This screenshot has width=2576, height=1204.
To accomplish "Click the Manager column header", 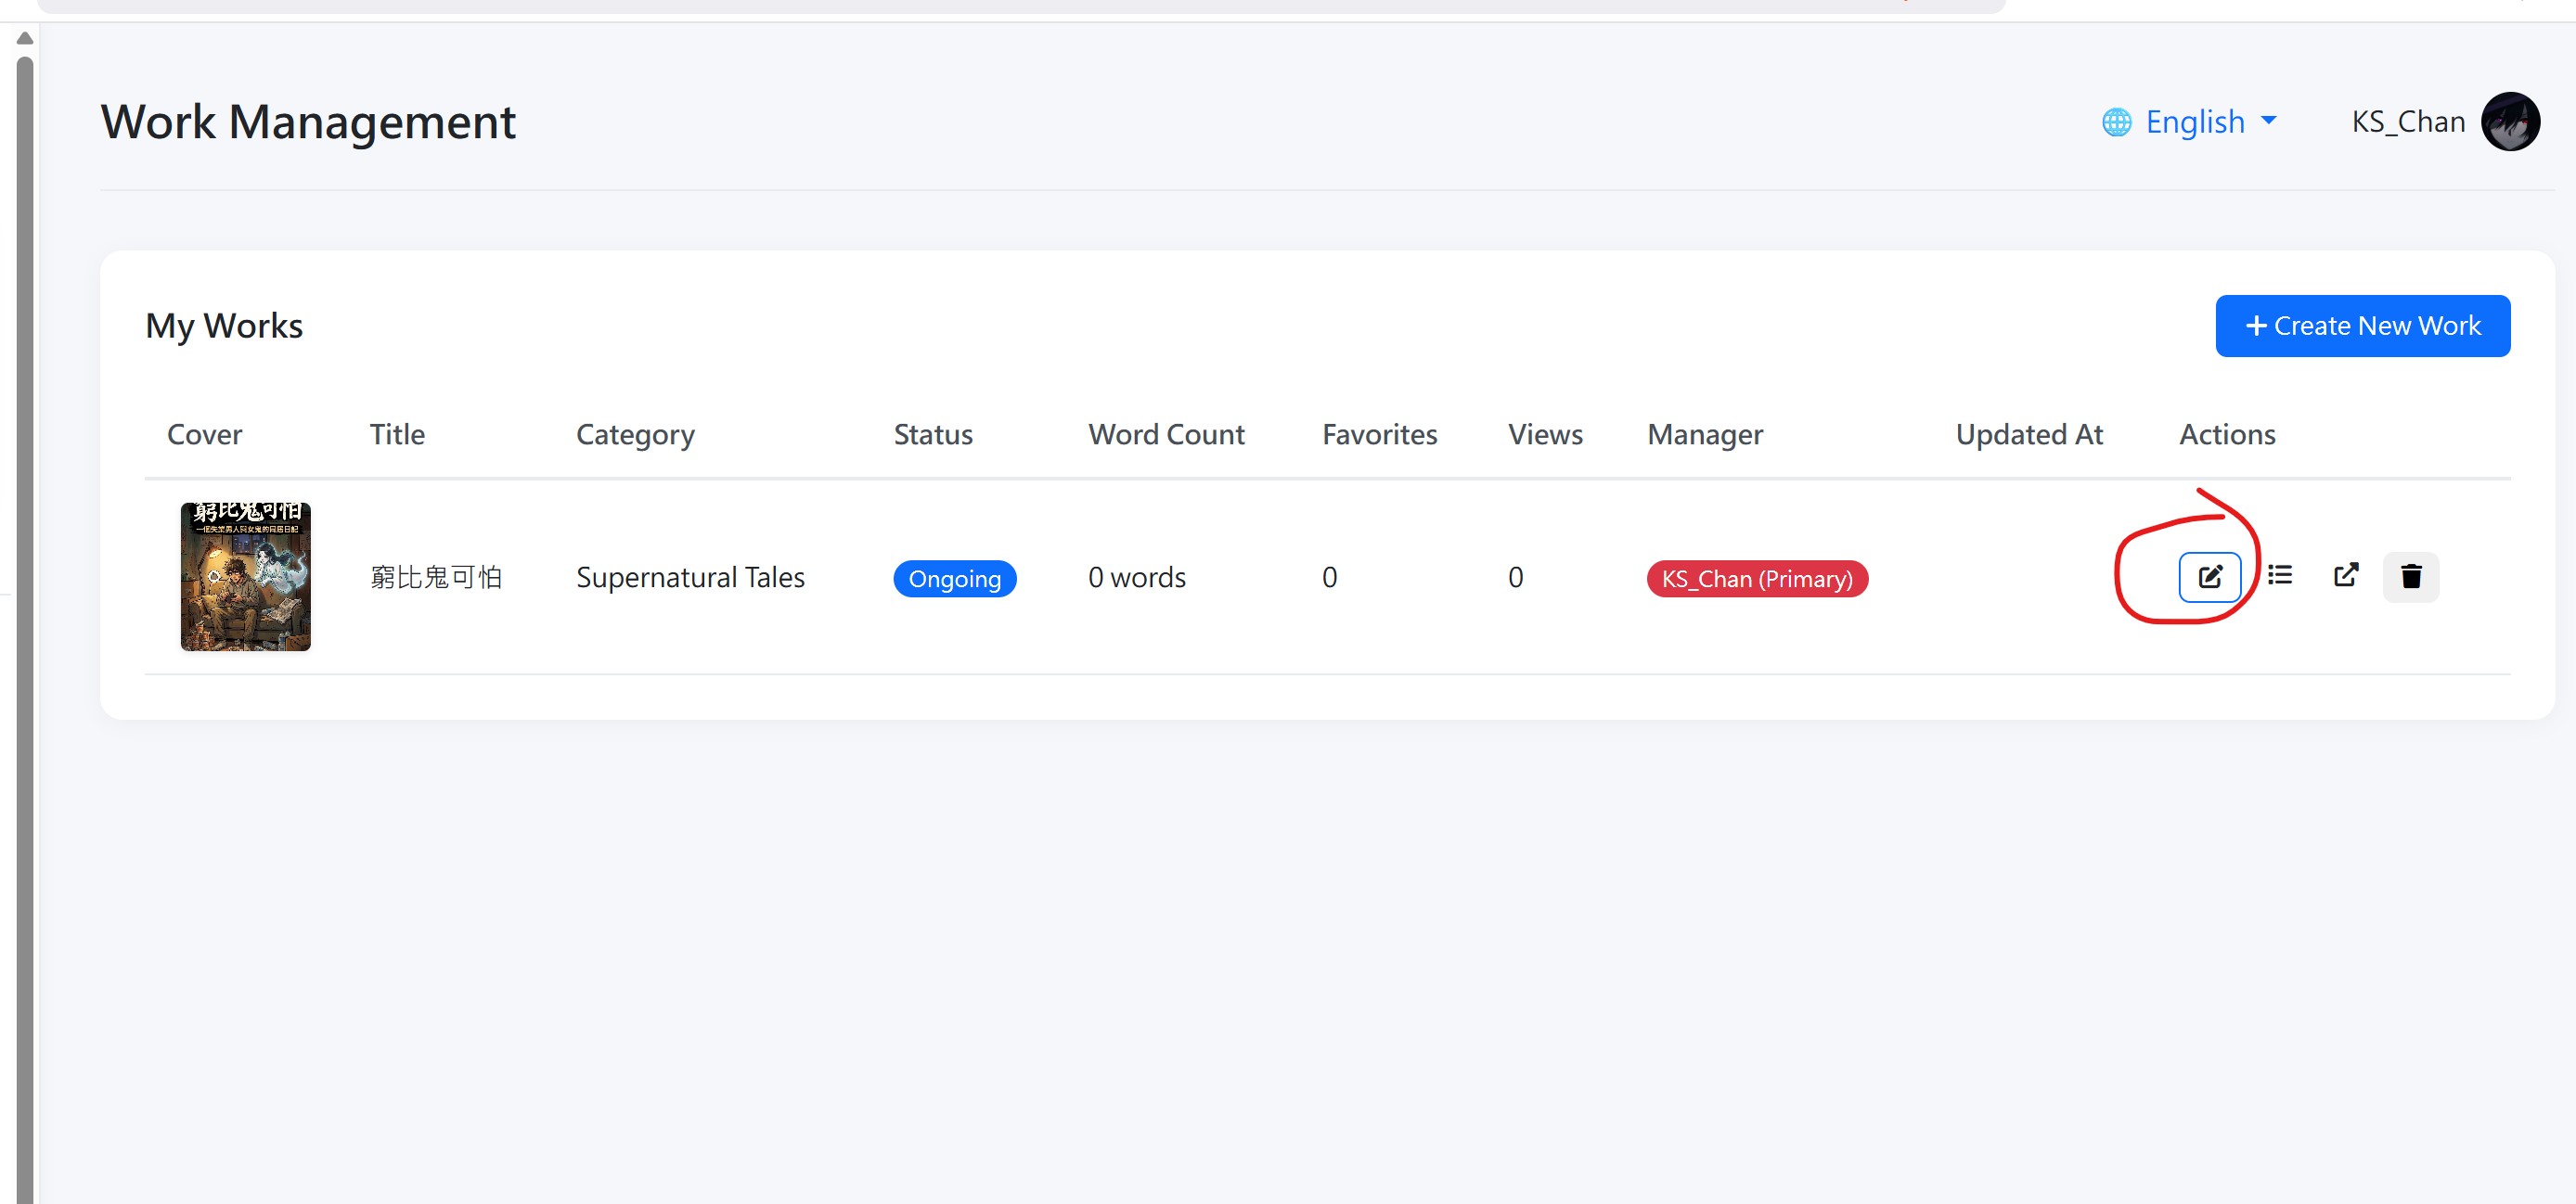I will point(1705,435).
